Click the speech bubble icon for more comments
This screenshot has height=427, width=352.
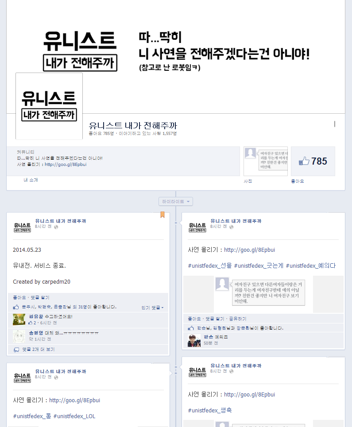(16, 350)
